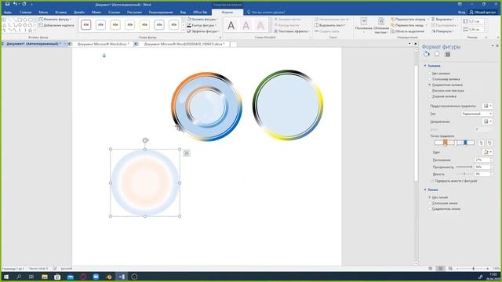
Task: Choose star shape in shapes gallery
Action: pyautogui.click(x=30, y=31)
